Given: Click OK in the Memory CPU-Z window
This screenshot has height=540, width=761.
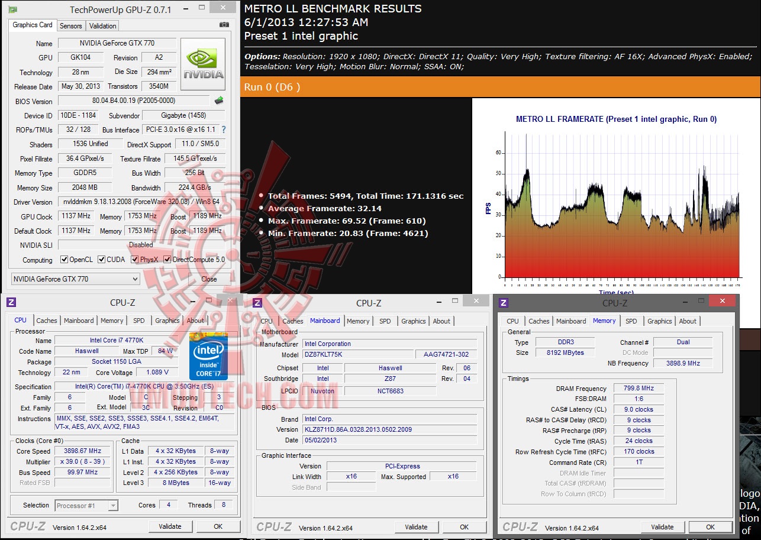Looking at the screenshot, I should [710, 527].
